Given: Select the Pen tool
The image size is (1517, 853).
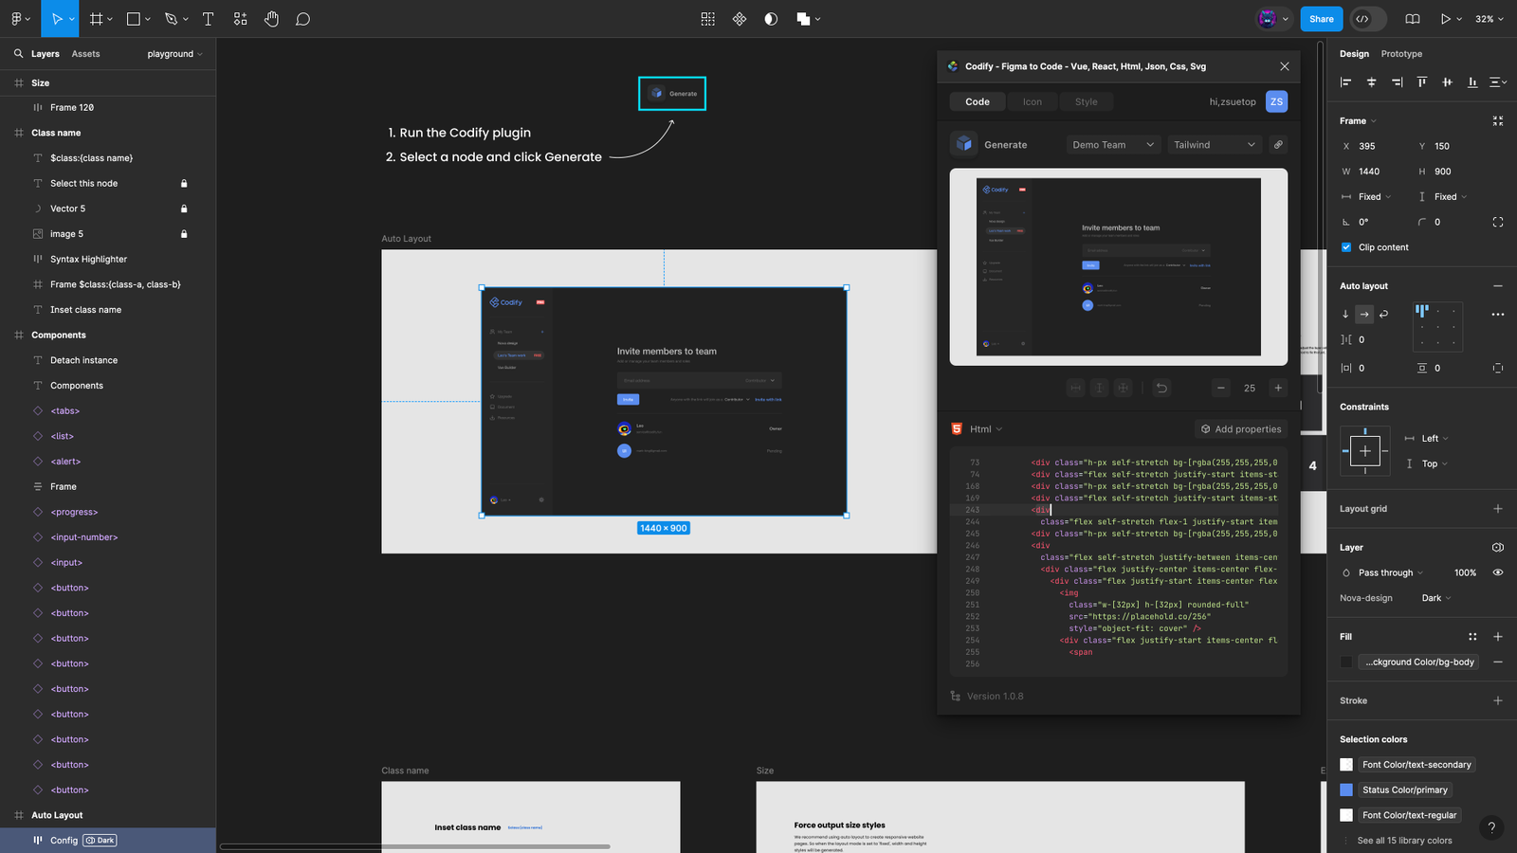Looking at the screenshot, I should tap(171, 19).
